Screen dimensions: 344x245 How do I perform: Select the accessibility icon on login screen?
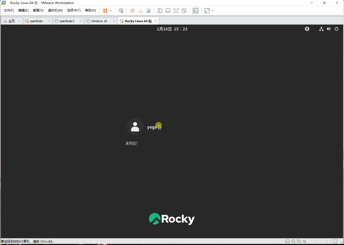point(307,29)
